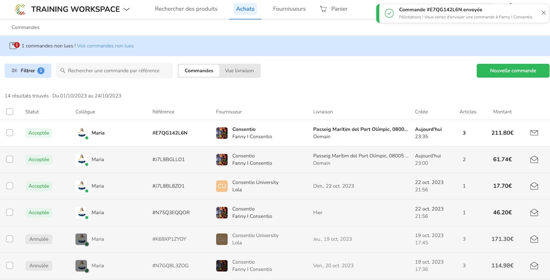
Task: Click Maria's avatar on order #N75Q3EQQOR
Action: pos(81,213)
